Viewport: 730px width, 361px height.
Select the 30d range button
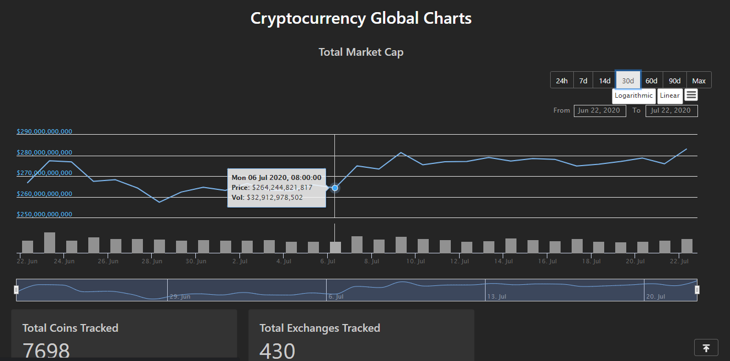(x=628, y=81)
